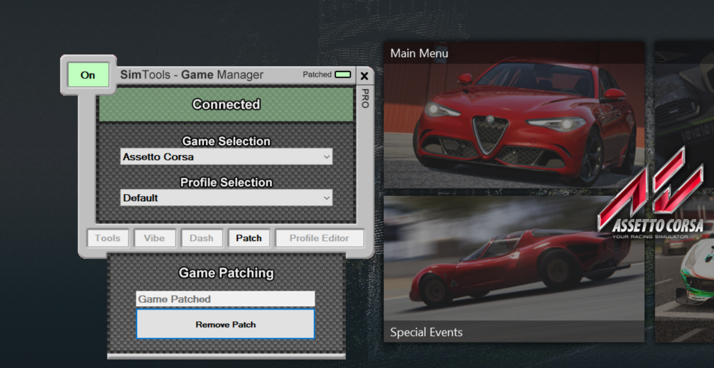
Task: Toggle the green On power button
Action: click(88, 74)
